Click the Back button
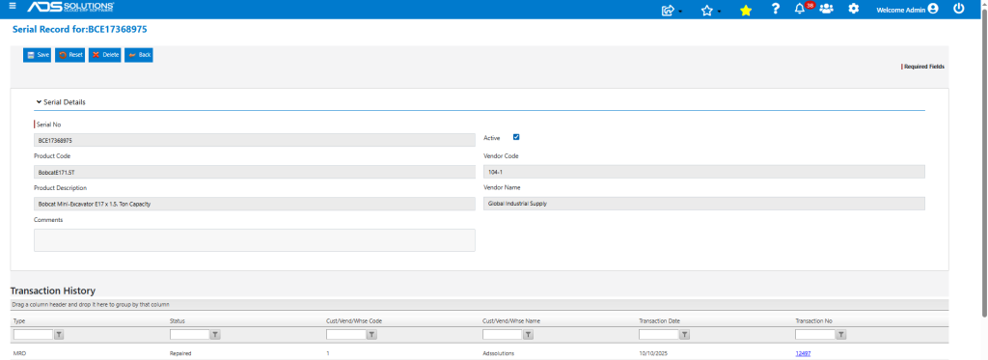 139,55
